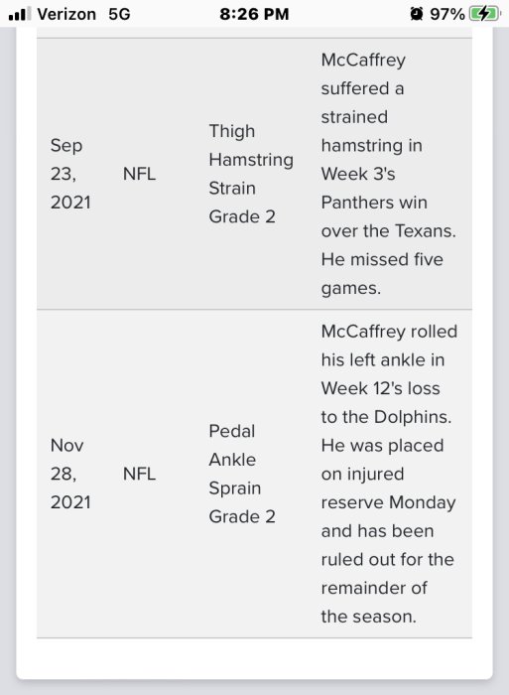
Task: Tap the left ankle injury description text
Action: tap(389, 474)
